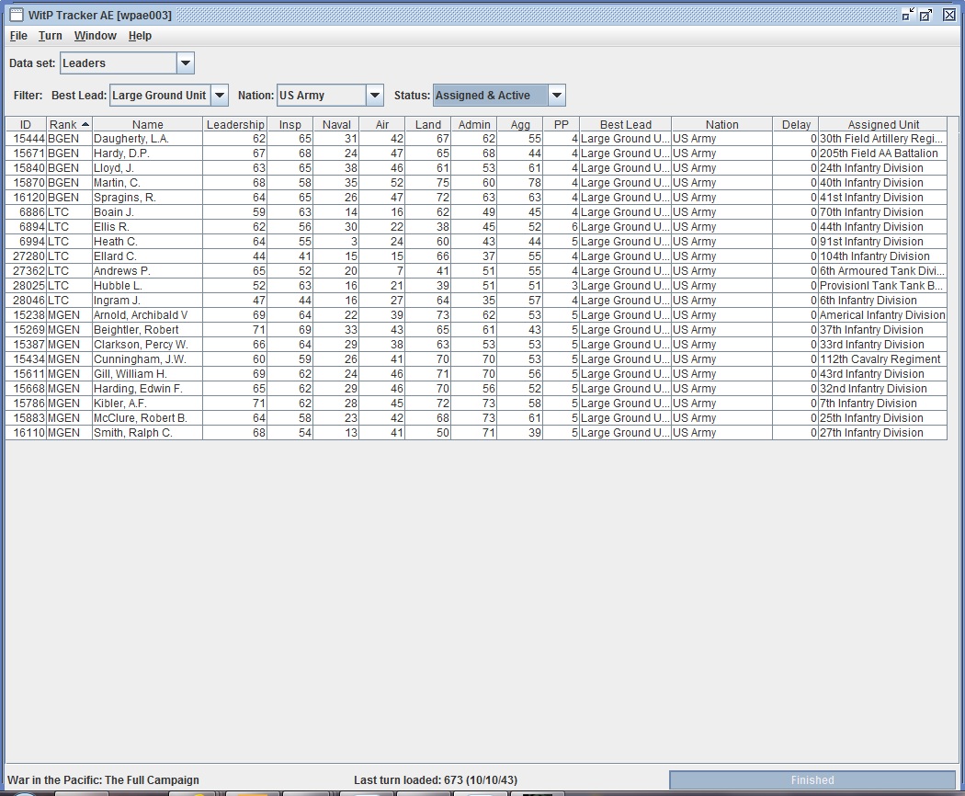This screenshot has height=796, width=965.
Task: Open the Turn menu
Action: (x=50, y=36)
